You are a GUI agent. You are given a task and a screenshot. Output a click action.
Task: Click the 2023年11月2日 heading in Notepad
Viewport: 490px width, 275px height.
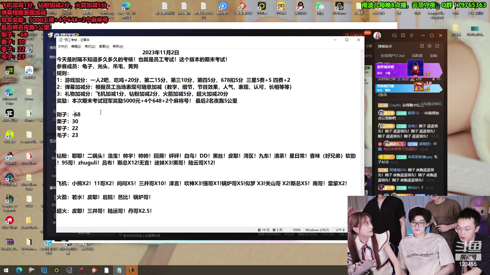point(161,52)
